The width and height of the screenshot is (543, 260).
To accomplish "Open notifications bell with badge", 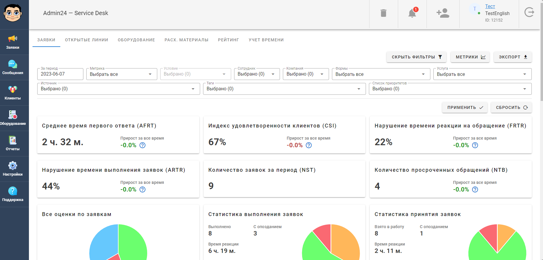I will (x=412, y=13).
